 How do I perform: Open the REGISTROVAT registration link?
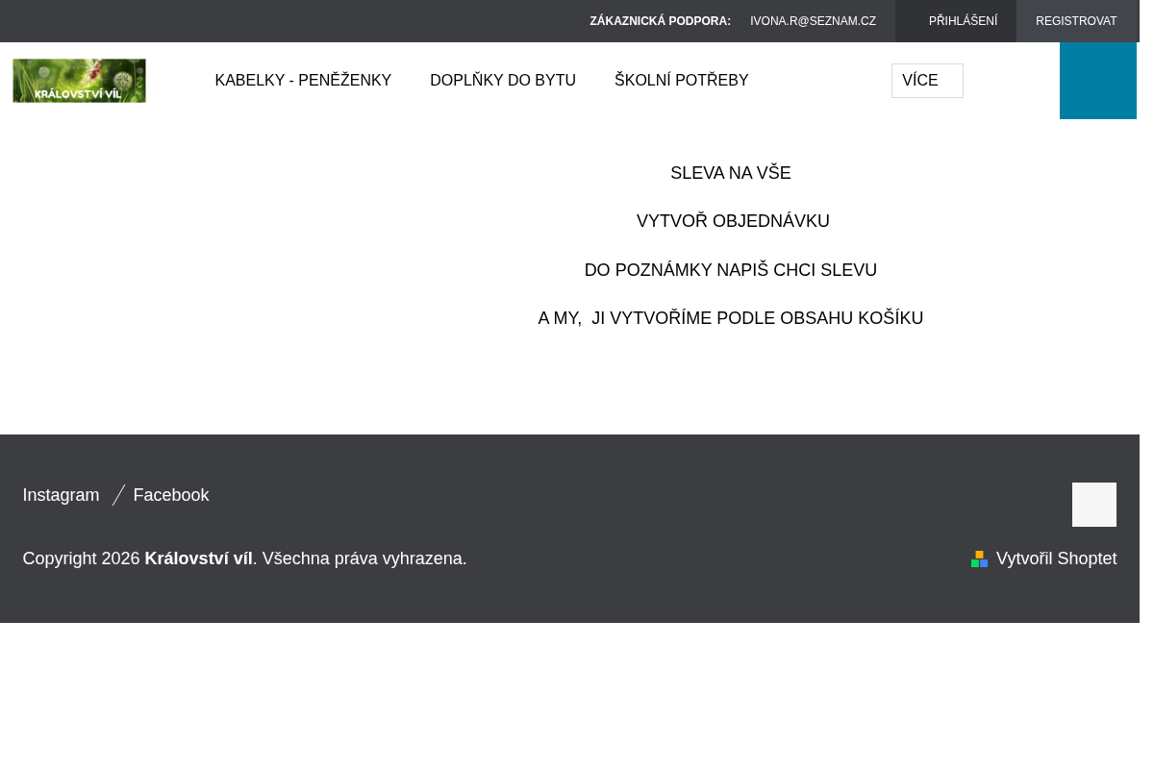pyautogui.click(x=1076, y=21)
